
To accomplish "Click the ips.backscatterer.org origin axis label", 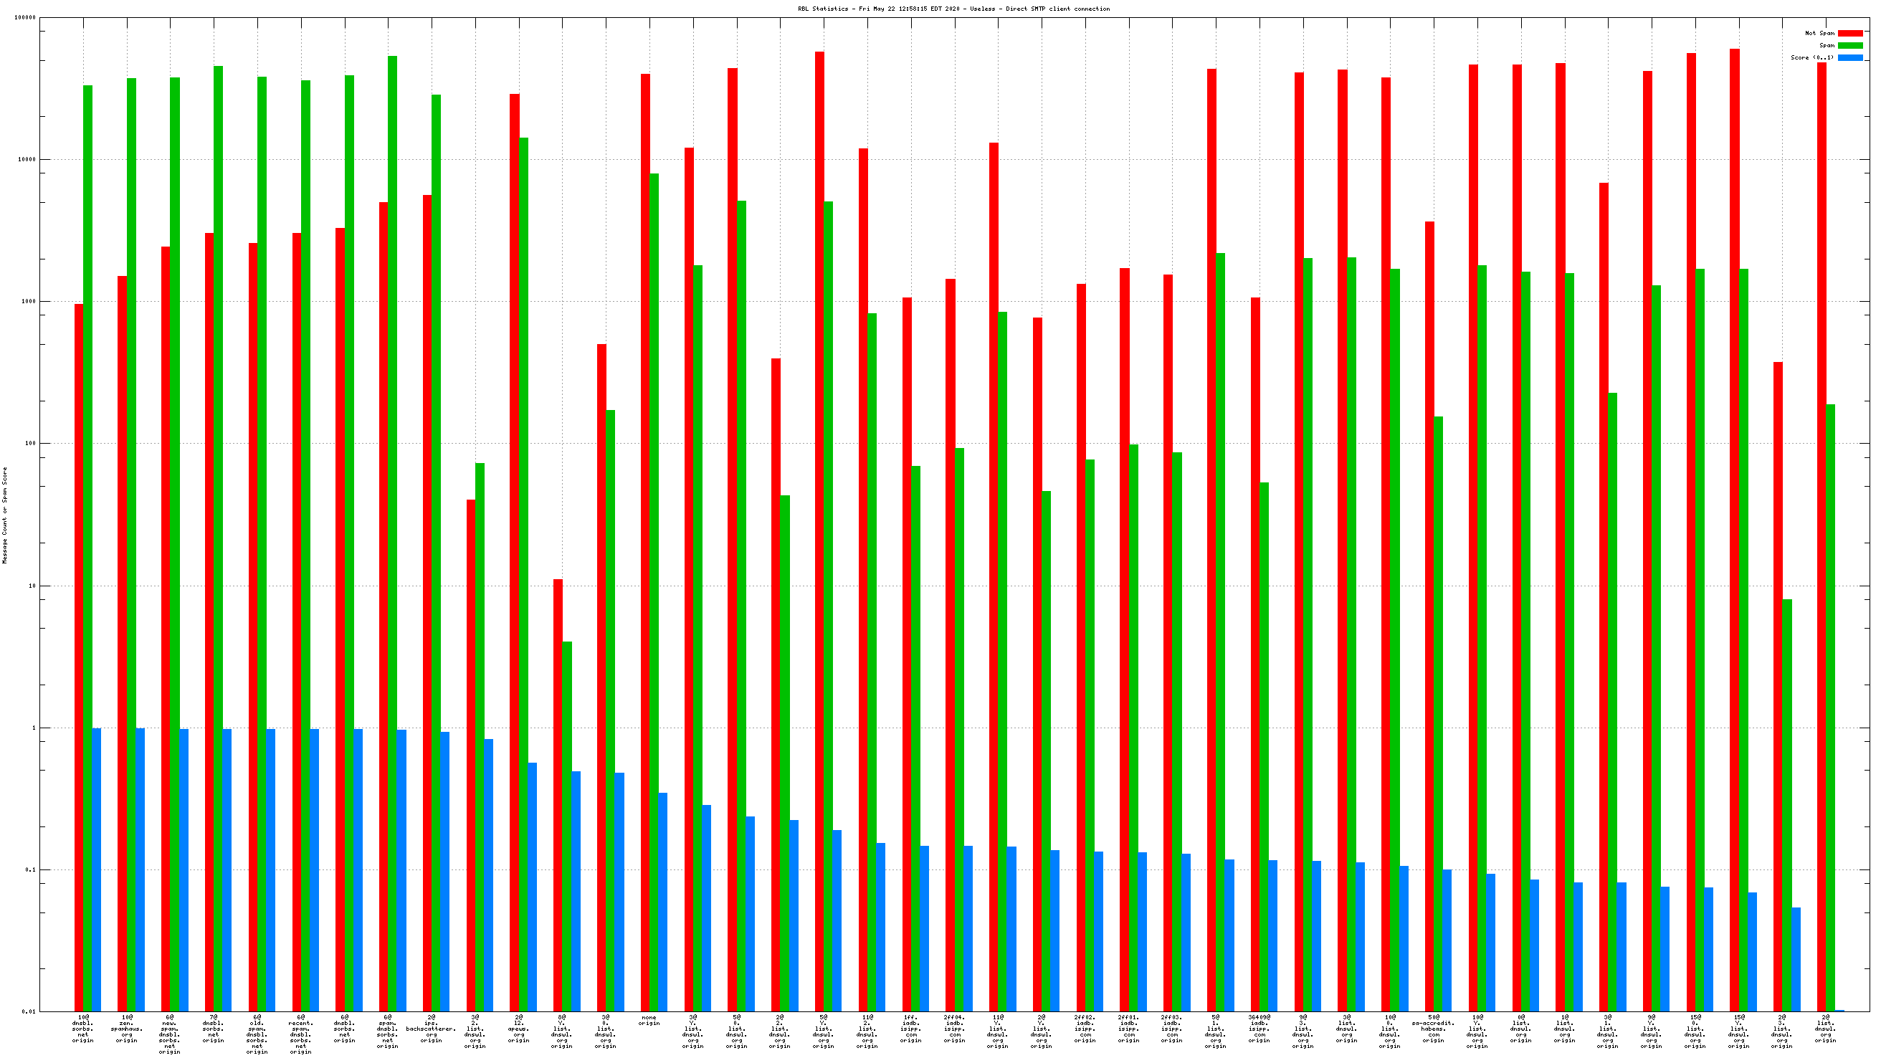I will pos(432,1029).
